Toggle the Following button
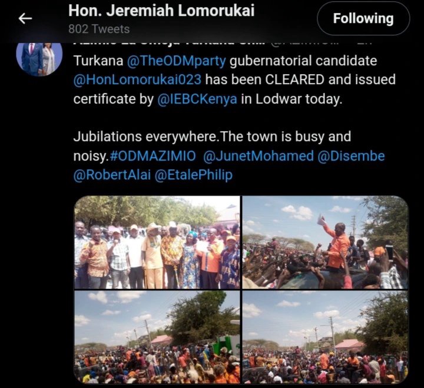Viewport: 424px width, 388px height. tap(363, 19)
